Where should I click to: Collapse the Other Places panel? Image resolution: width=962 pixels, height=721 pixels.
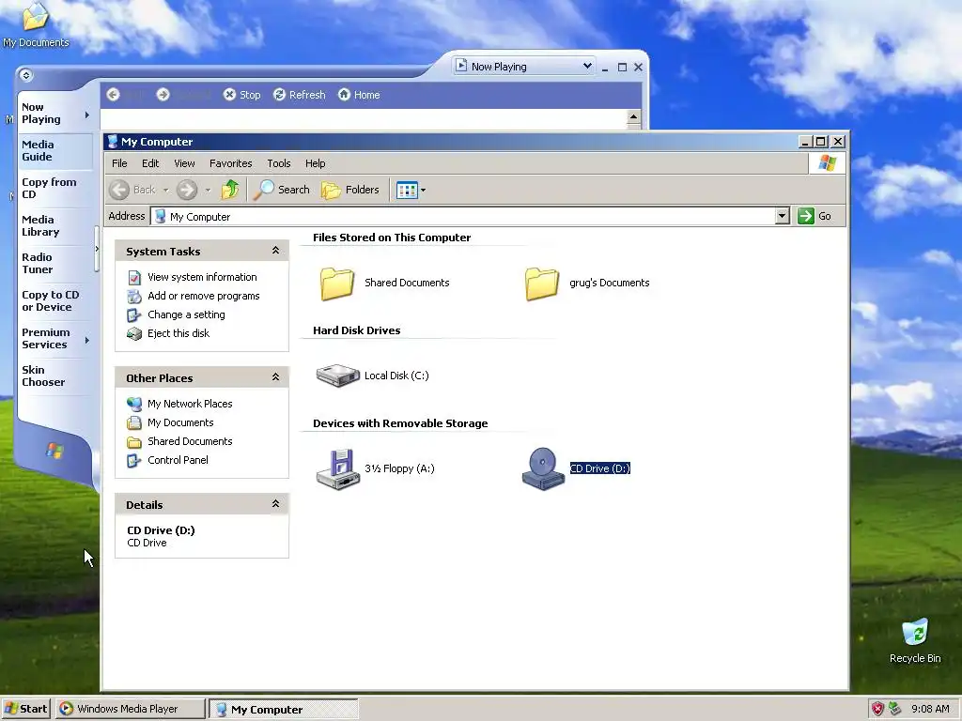click(x=275, y=377)
